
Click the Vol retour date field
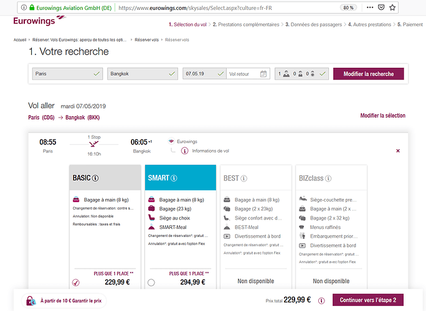pyautogui.click(x=248, y=74)
